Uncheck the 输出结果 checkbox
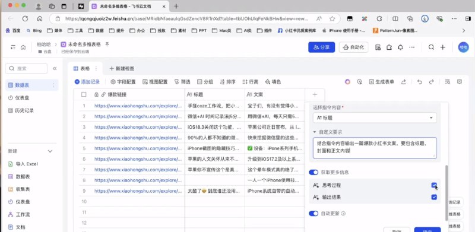This screenshot has width=475, height=232. click(434, 197)
